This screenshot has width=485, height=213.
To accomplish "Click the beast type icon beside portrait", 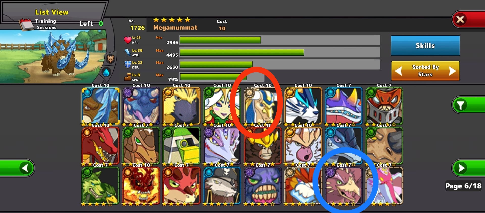I will tap(111, 59).
